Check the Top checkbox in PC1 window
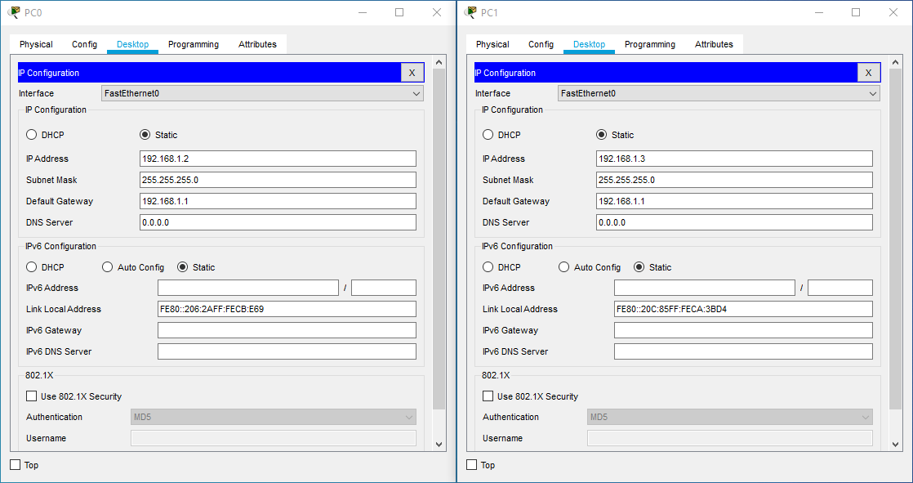This screenshot has height=483, width=913. (x=472, y=464)
